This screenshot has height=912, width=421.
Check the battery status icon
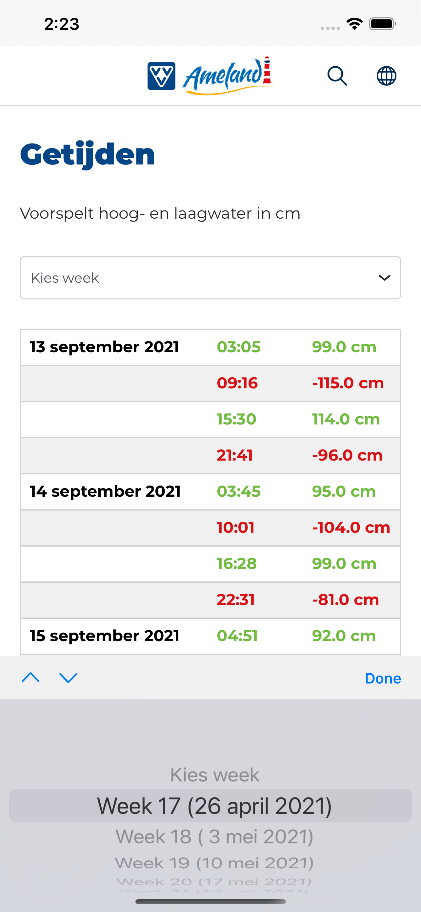(x=382, y=24)
